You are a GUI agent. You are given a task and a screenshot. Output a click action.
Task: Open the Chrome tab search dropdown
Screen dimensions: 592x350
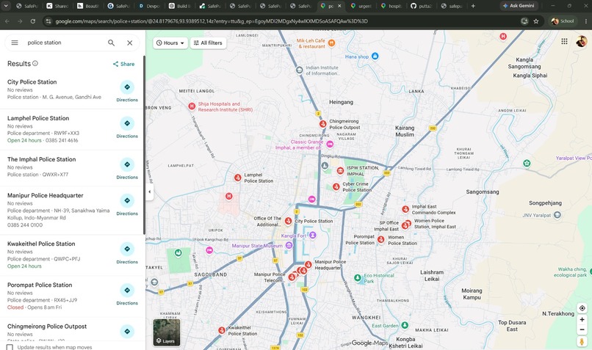point(6,6)
